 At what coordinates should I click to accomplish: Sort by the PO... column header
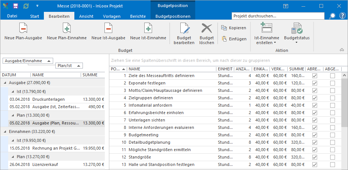click(118, 69)
